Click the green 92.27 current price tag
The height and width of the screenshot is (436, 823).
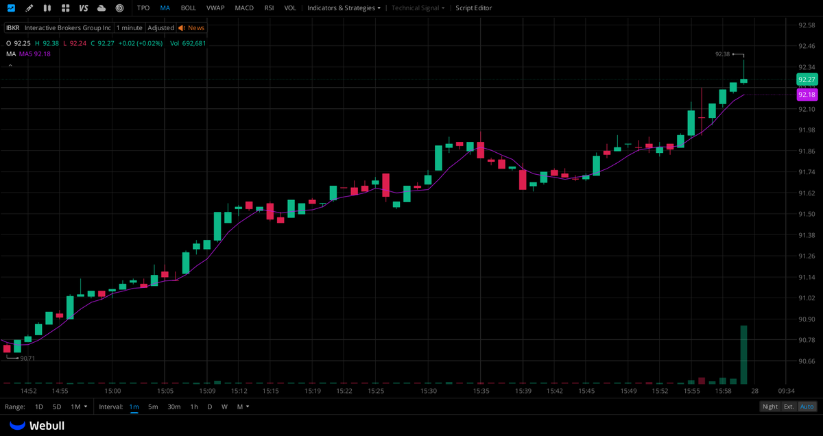click(807, 80)
